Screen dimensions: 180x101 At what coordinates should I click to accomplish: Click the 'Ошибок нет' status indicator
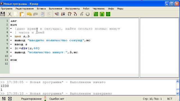[x=57, y=99]
